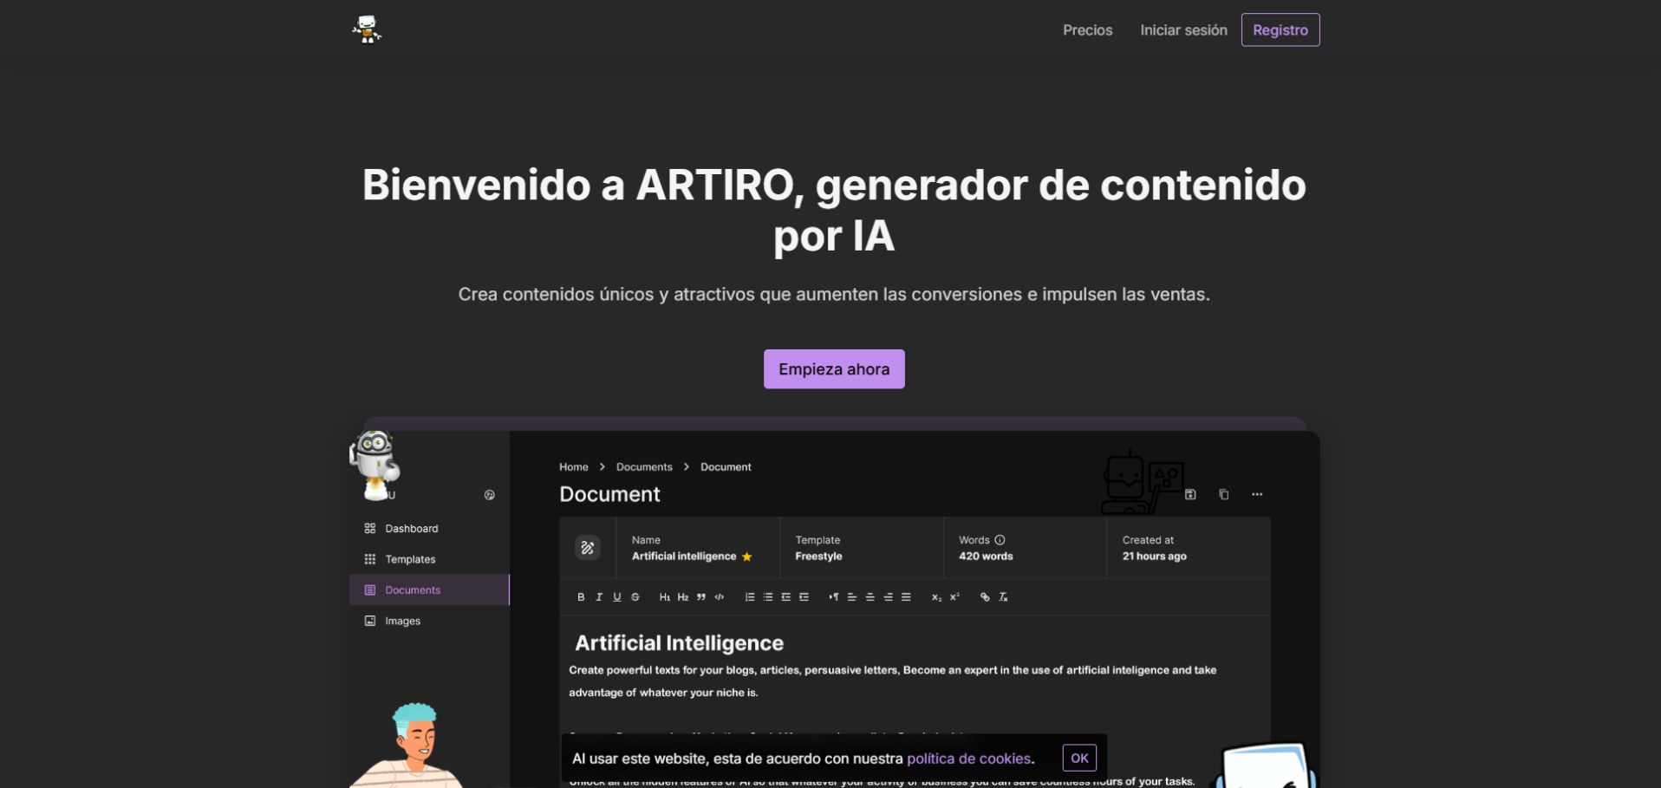This screenshot has height=788, width=1661.
Task: Toggle underline formatting
Action: click(617, 597)
